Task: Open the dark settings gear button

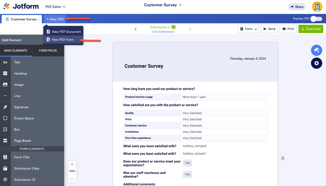Action: (x=317, y=63)
